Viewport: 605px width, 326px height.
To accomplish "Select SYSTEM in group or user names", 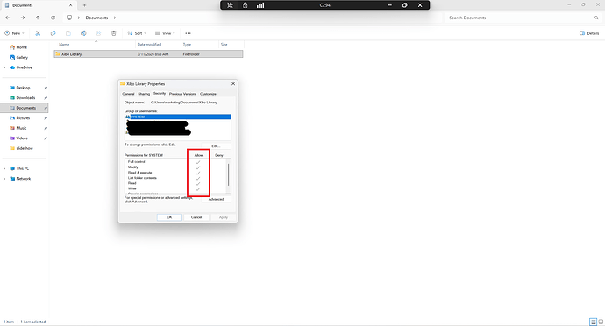I will 178,117.
